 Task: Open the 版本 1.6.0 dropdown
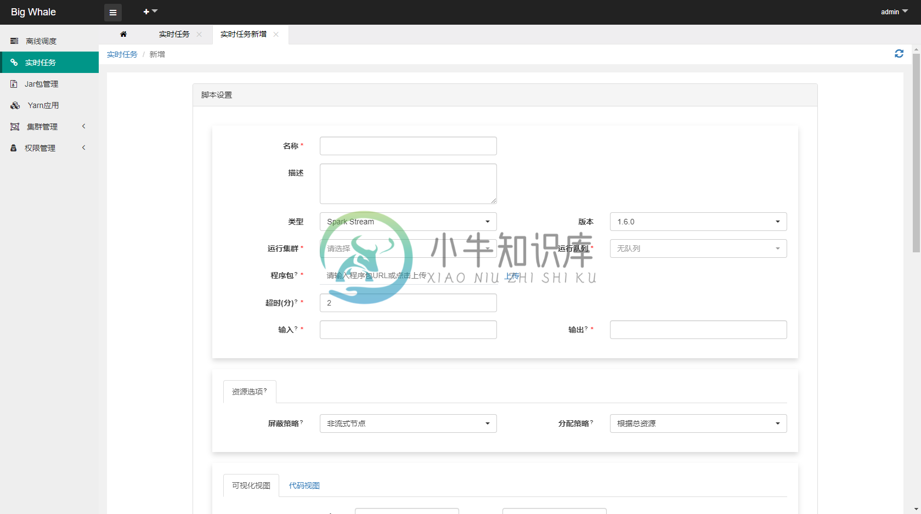pyautogui.click(x=698, y=222)
